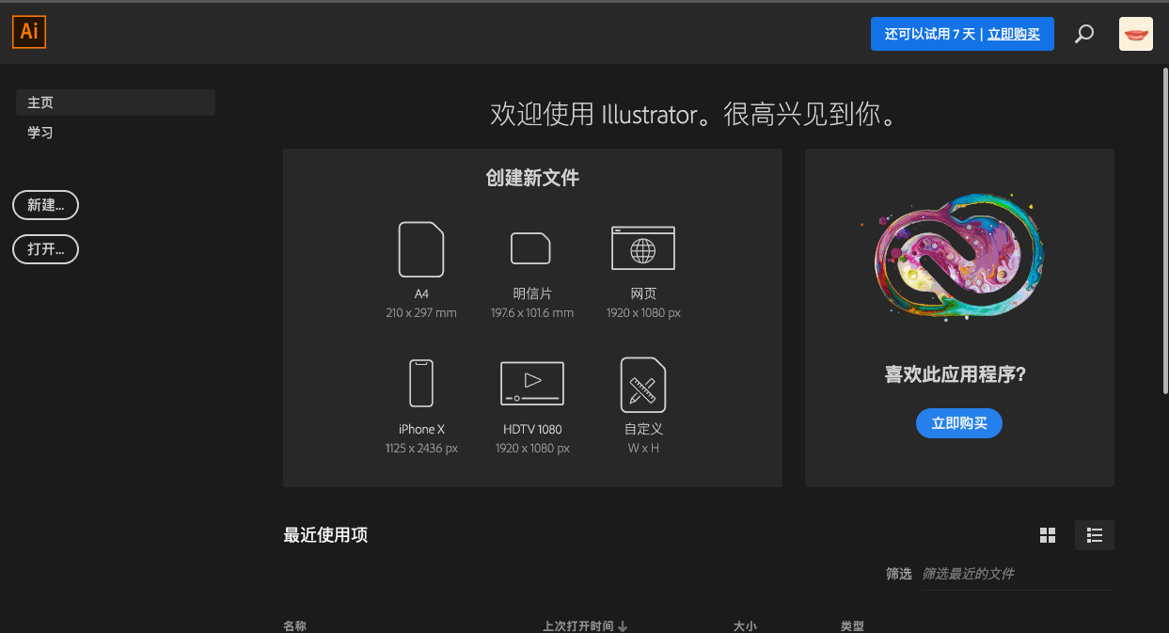This screenshot has height=633, width=1169.
Task: Select the 明信片 postcard preset icon
Action: pyautogui.click(x=531, y=248)
